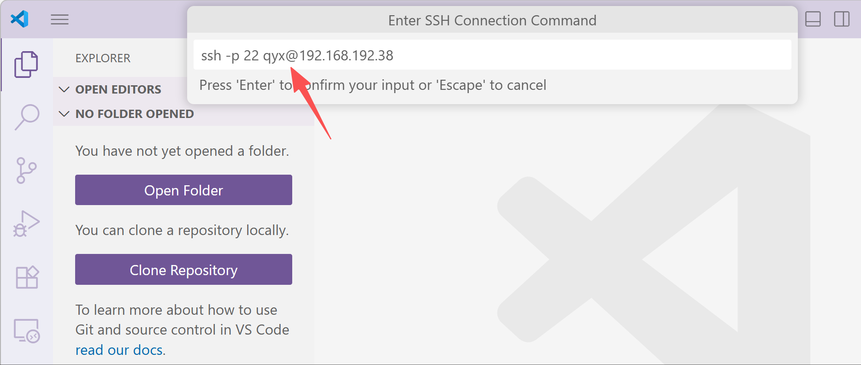Open the hamburger application menu
This screenshot has height=365, width=861.
pyautogui.click(x=59, y=19)
